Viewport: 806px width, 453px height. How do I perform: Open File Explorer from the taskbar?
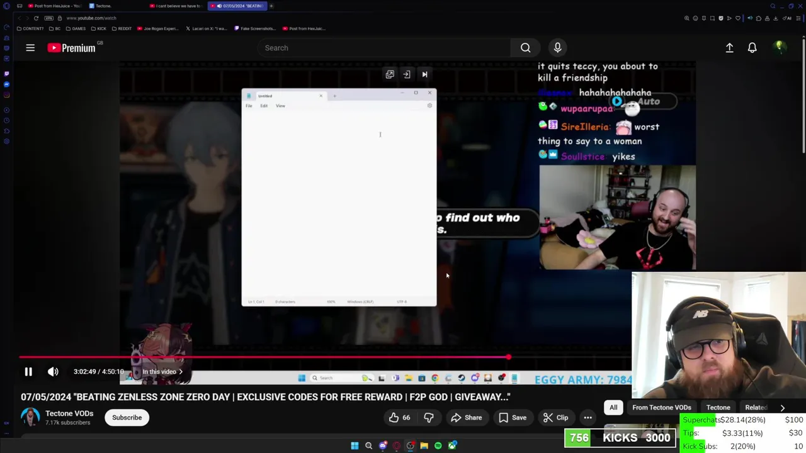pos(424,445)
